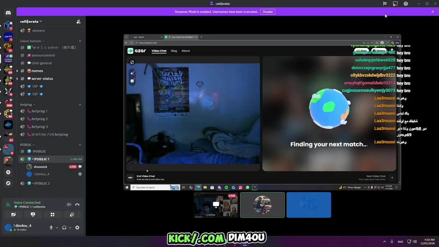
Task: Collapse the PUBLIC category
Action: coord(27,145)
